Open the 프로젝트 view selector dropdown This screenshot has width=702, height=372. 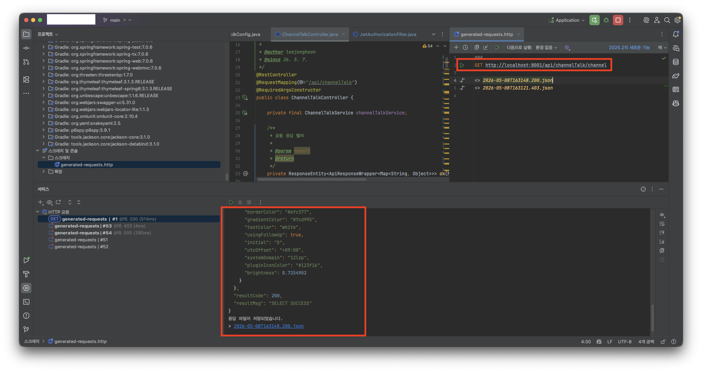[x=48, y=34]
